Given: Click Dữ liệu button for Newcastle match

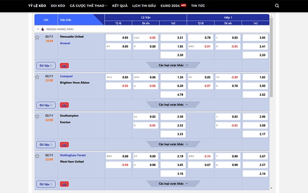Looking at the screenshot, I should pos(46,66).
